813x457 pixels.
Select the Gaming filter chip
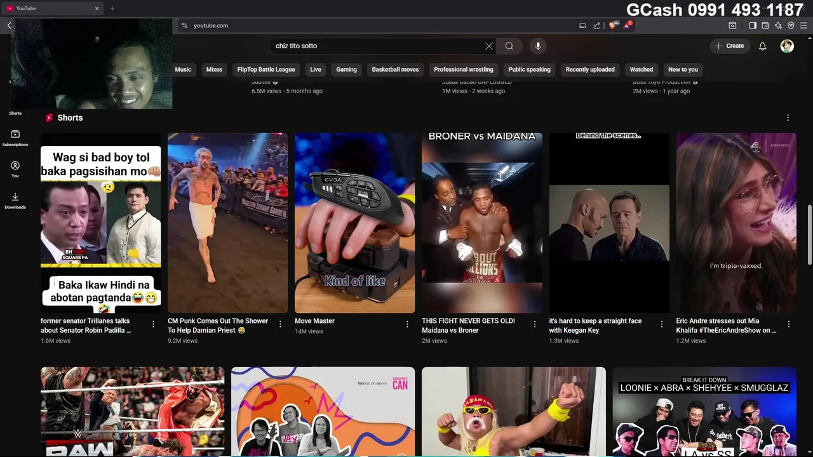click(346, 69)
